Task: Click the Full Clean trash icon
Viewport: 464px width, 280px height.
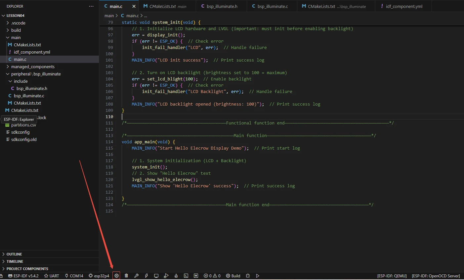Action: pos(126,276)
